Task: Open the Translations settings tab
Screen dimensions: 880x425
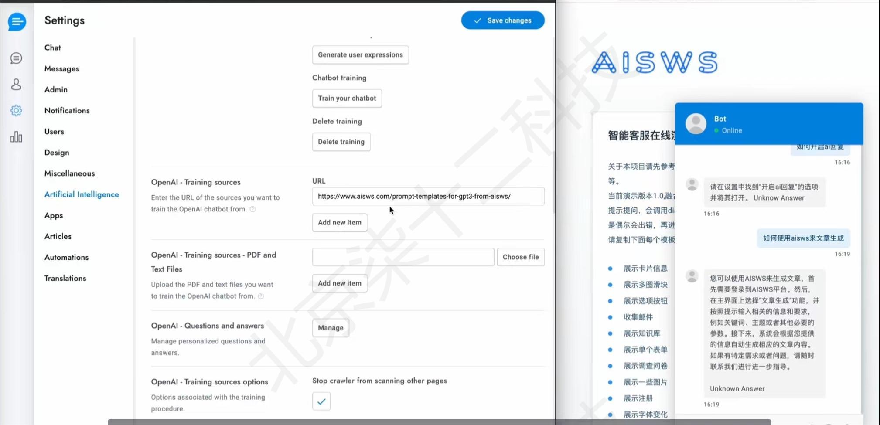Action: (x=65, y=278)
